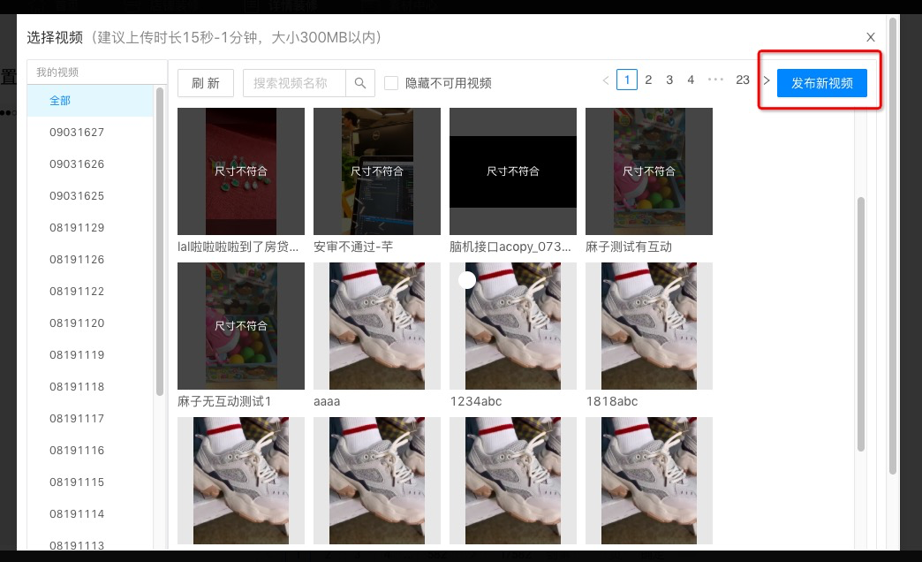Go to previous page arrow

tap(606, 80)
